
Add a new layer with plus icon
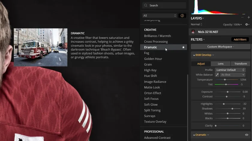tap(249, 18)
